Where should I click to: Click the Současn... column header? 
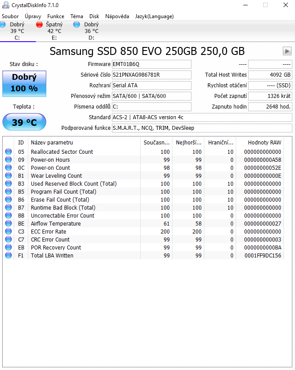156,143
